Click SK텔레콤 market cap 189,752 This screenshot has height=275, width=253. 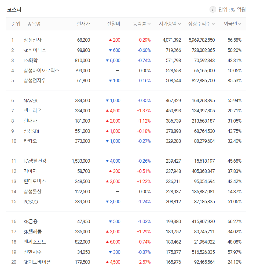pyautogui.click(x=173, y=232)
